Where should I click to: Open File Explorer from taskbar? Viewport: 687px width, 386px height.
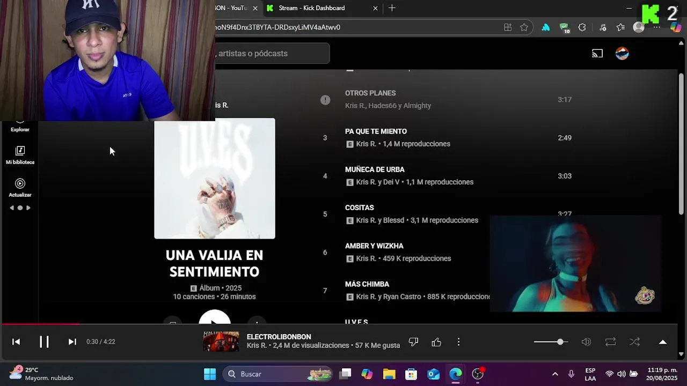tap(389, 374)
